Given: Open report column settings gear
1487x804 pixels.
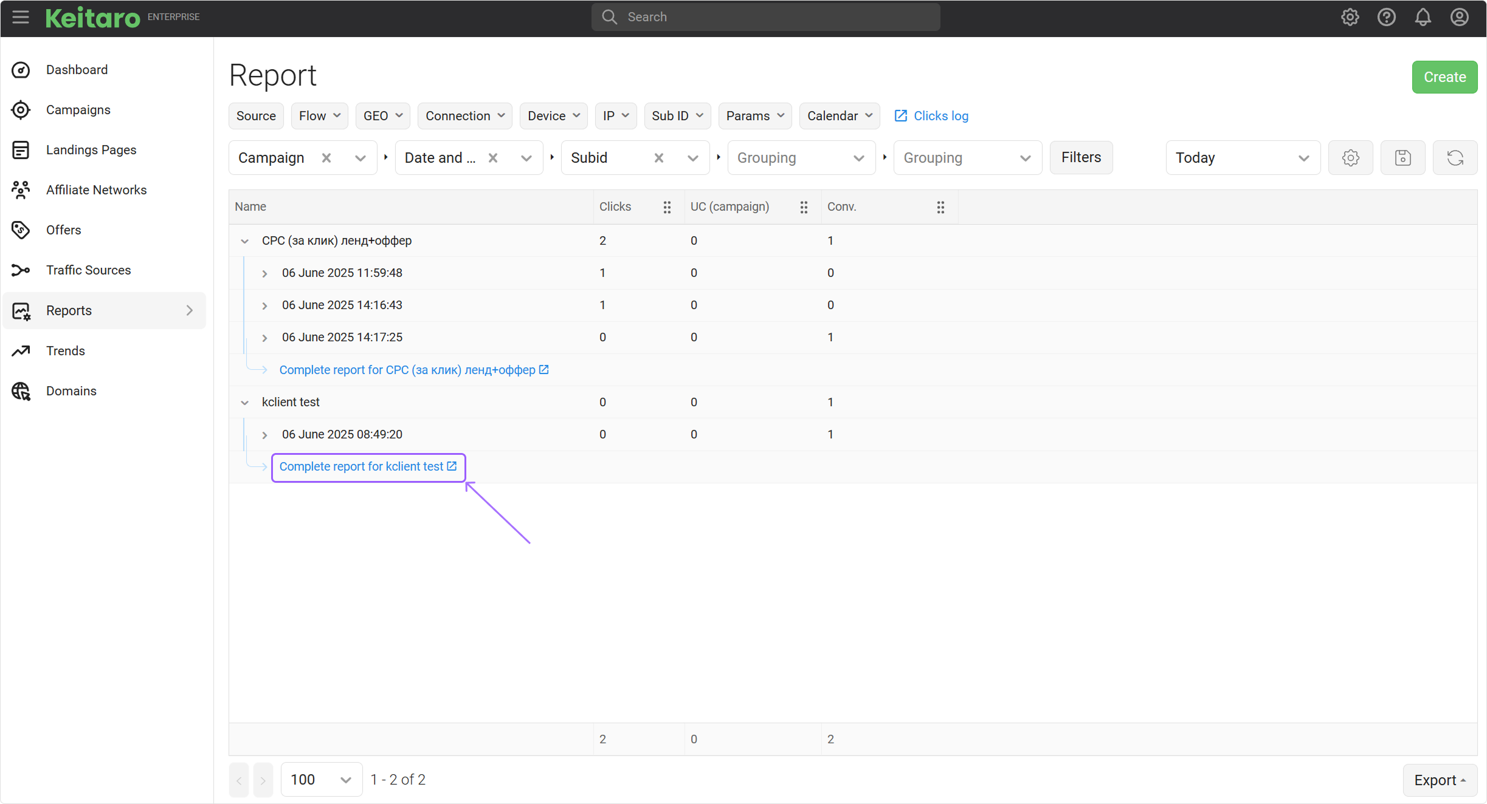Looking at the screenshot, I should (1350, 158).
